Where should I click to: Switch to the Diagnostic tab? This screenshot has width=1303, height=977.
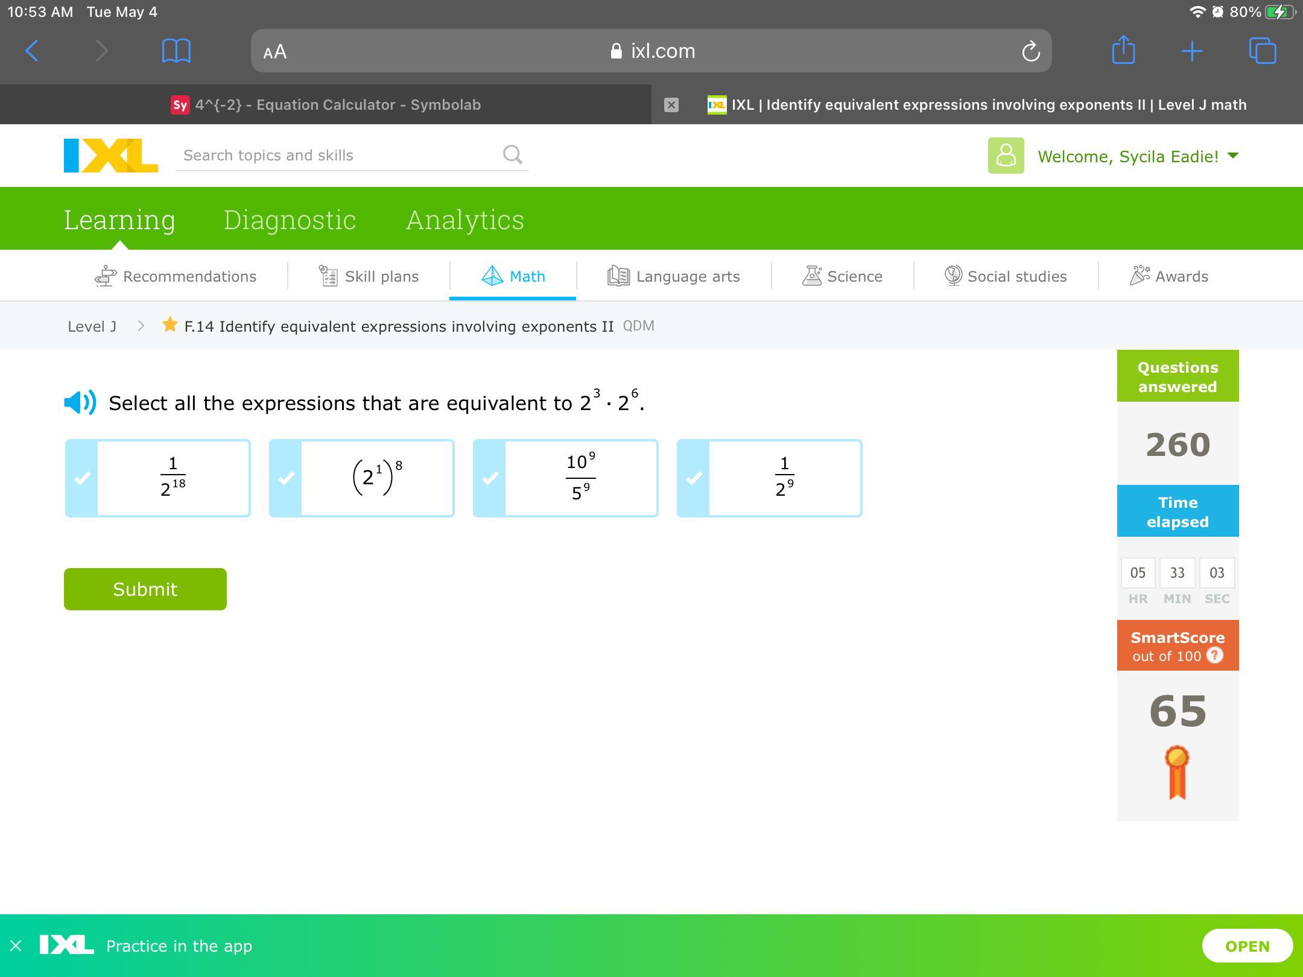tap(290, 220)
